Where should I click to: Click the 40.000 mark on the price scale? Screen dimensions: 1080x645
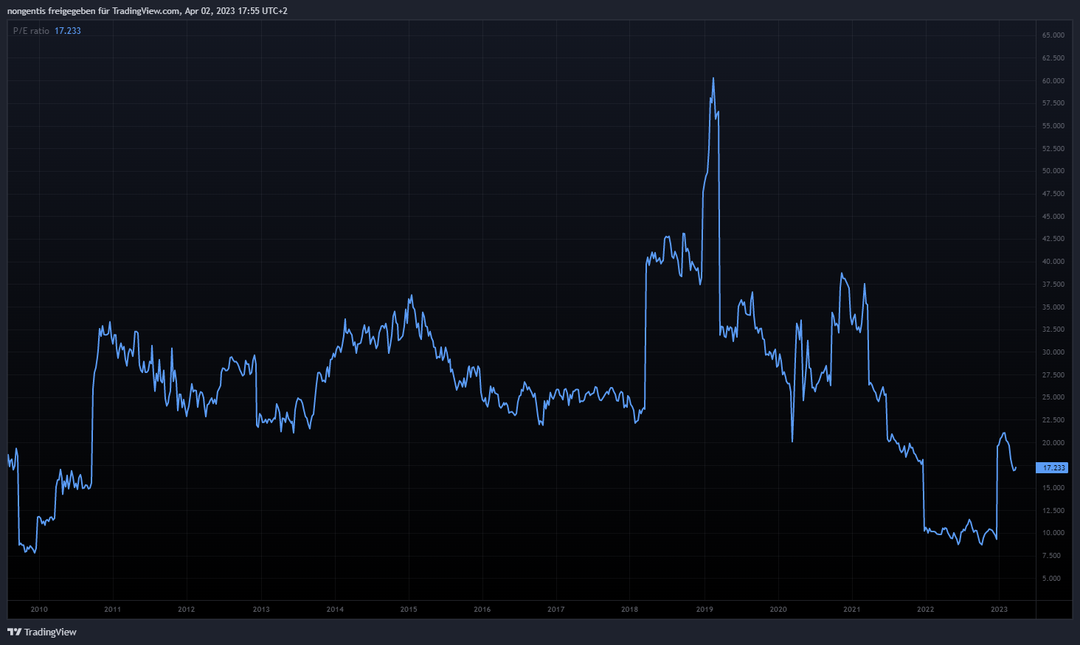click(1053, 262)
